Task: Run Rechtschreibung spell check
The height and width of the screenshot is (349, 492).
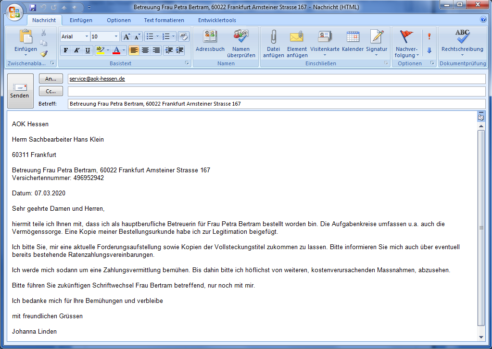Action: (x=462, y=43)
